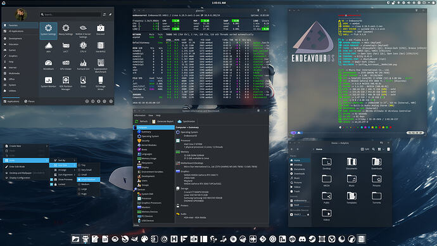This screenshot has width=437, height=246.
Task: Open the View menu in System Information
Action: click(x=151, y=115)
